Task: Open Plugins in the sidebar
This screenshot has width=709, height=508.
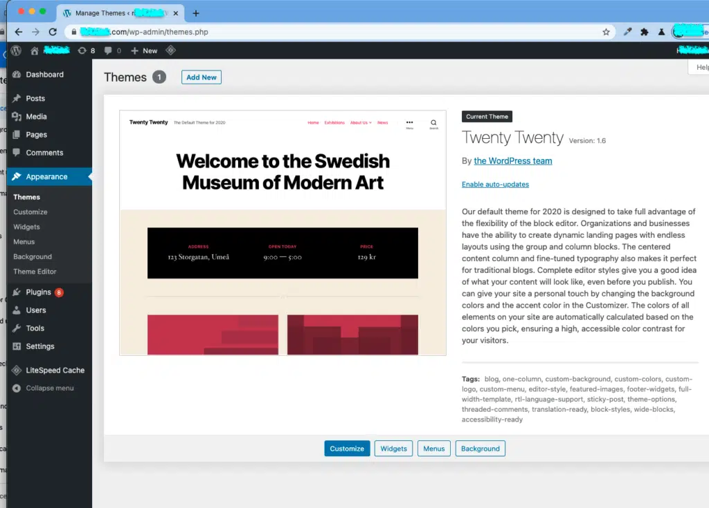Action: click(49, 292)
